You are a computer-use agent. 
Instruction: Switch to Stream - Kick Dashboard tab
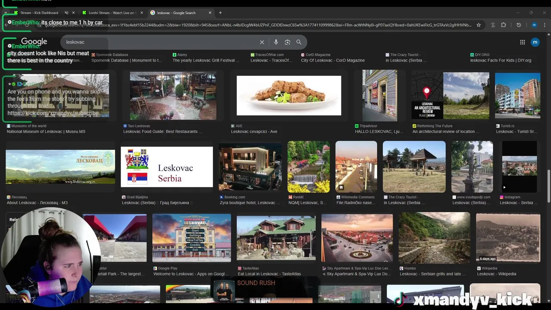pyautogui.click(x=39, y=13)
